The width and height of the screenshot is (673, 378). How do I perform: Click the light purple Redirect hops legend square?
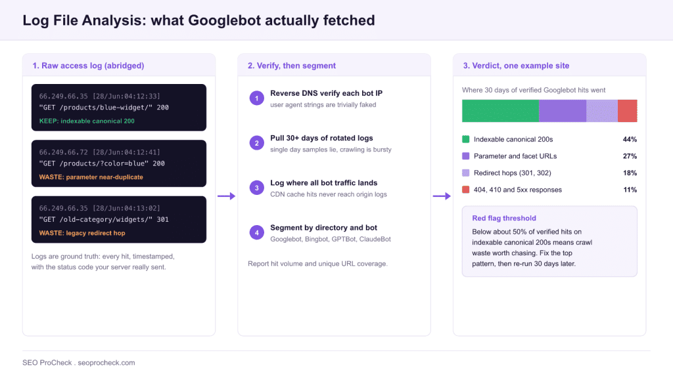(x=466, y=173)
